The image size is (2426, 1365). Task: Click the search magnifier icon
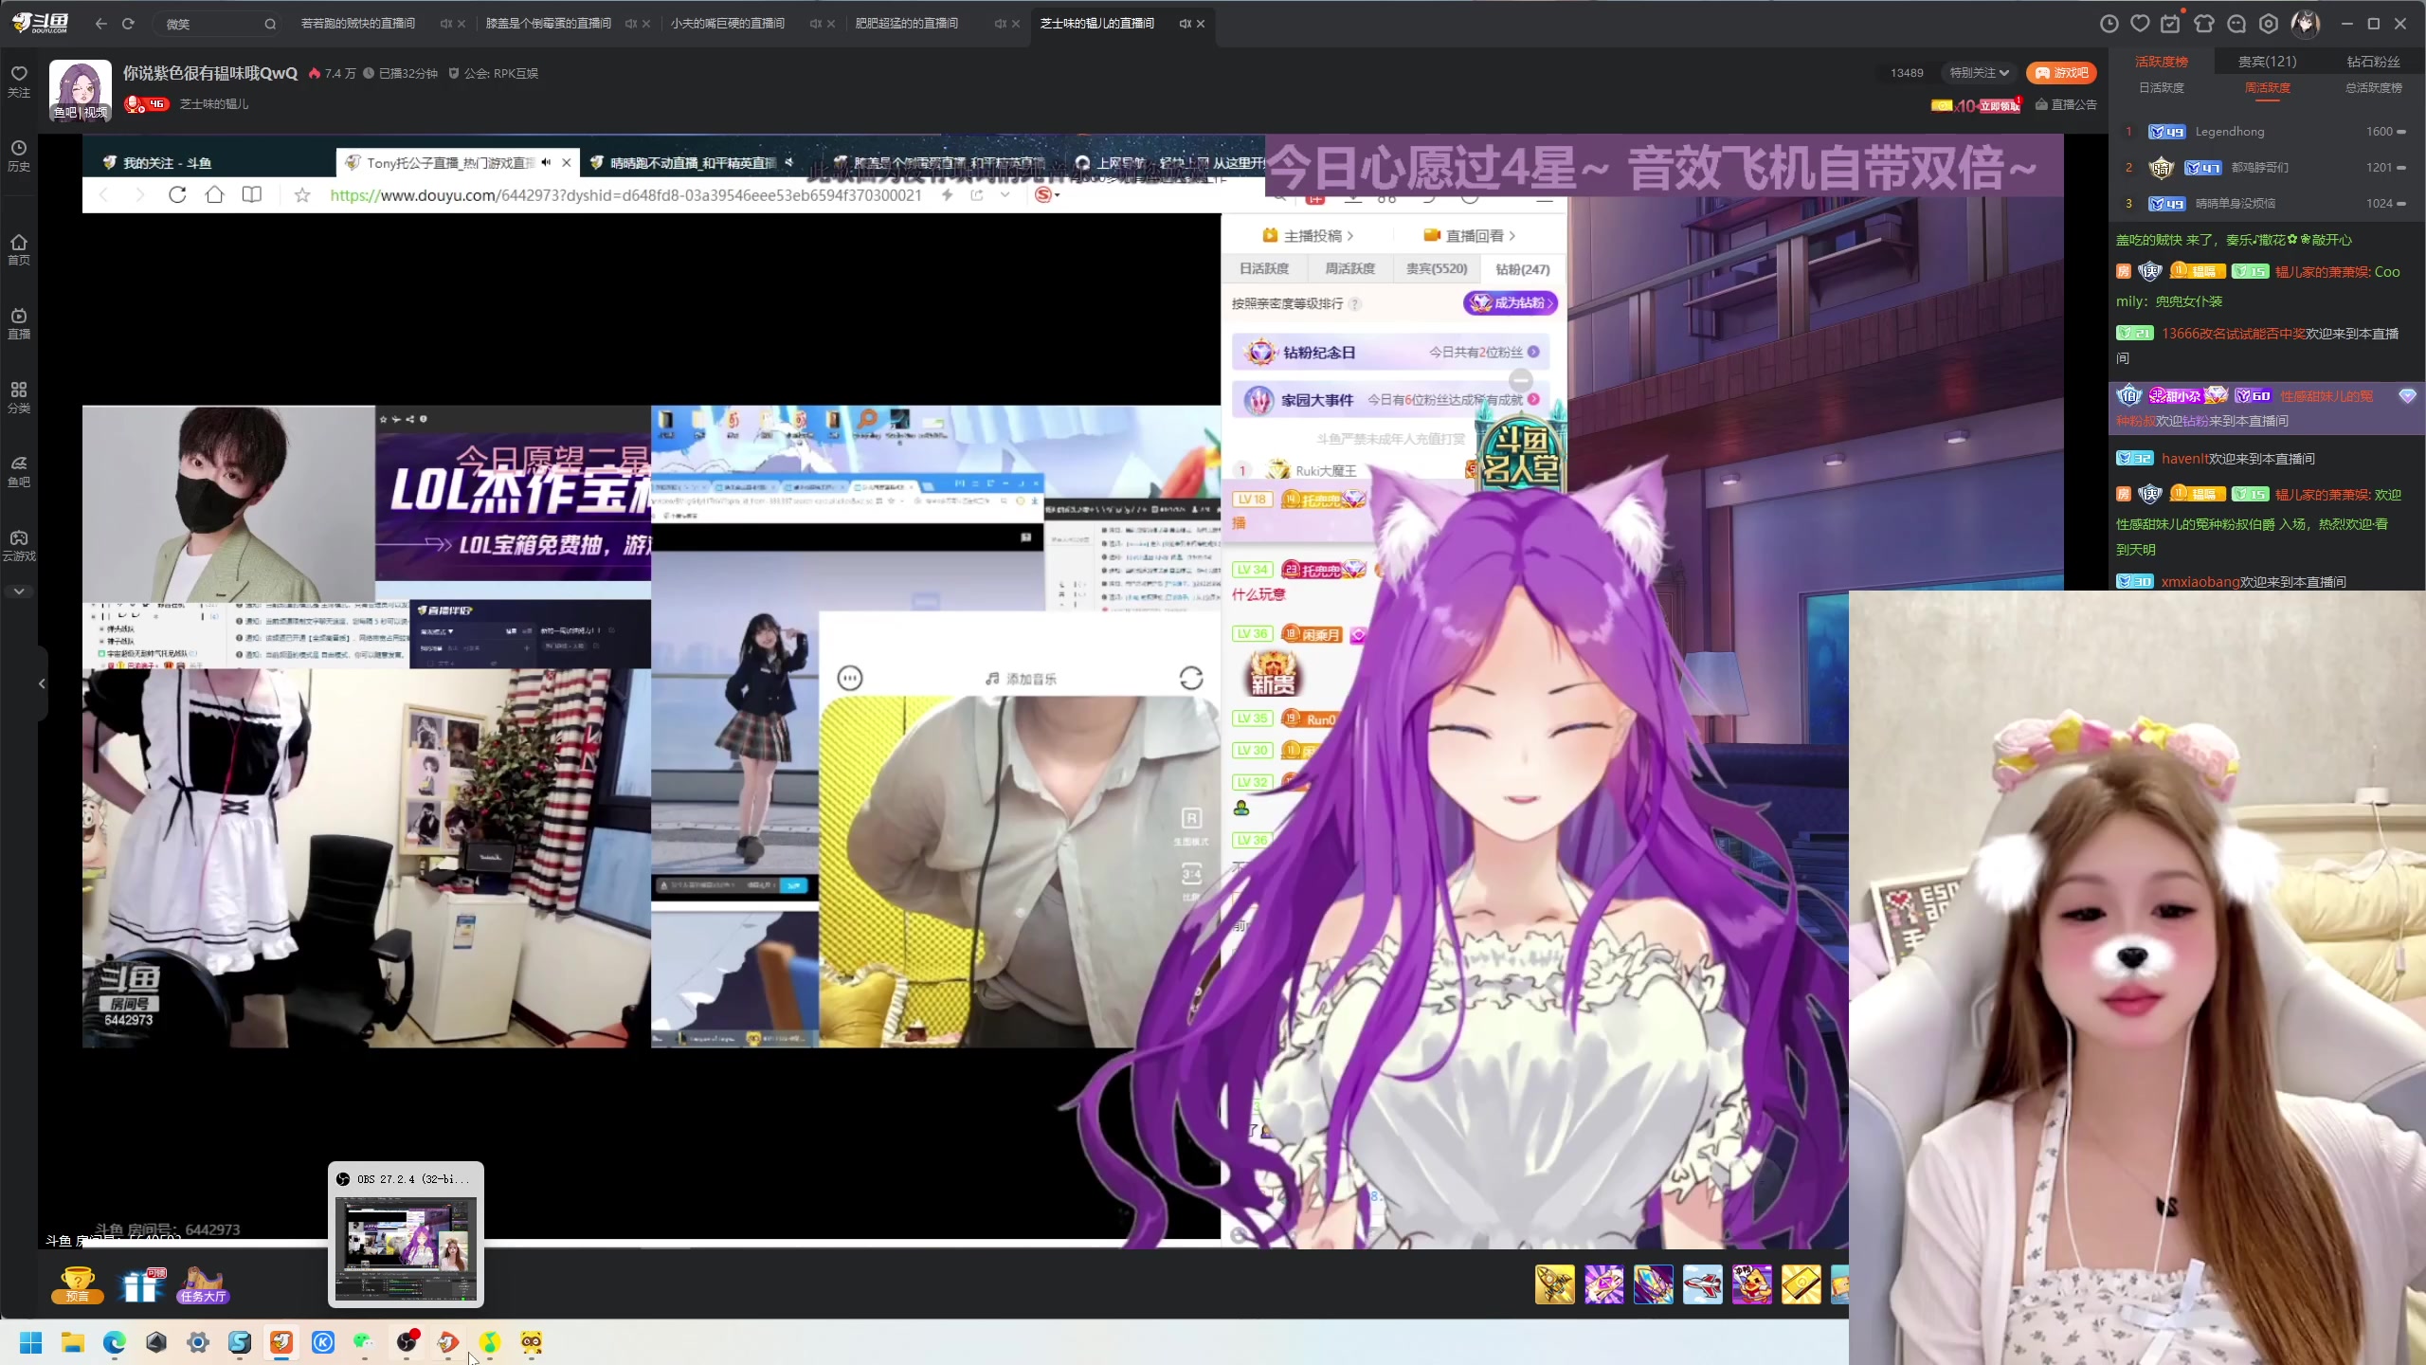pos(270,24)
